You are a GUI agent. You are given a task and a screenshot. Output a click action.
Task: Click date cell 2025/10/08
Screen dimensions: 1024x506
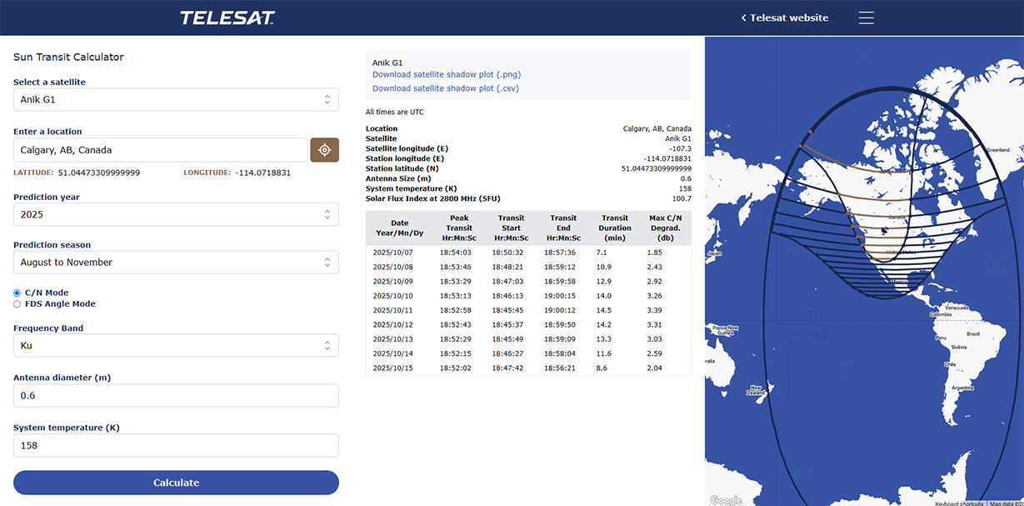(x=392, y=267)
